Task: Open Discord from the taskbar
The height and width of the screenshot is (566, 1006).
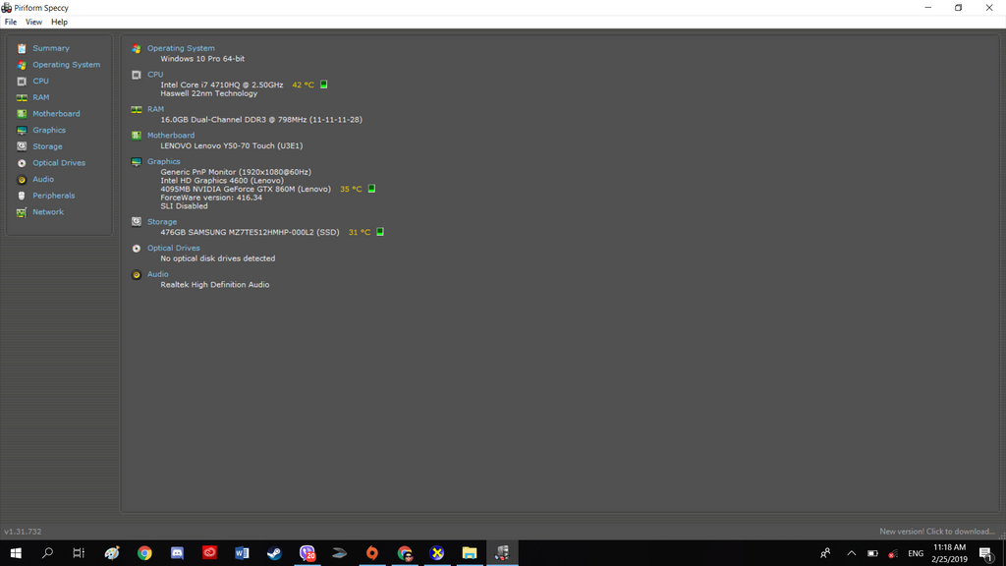Action: 177,552
